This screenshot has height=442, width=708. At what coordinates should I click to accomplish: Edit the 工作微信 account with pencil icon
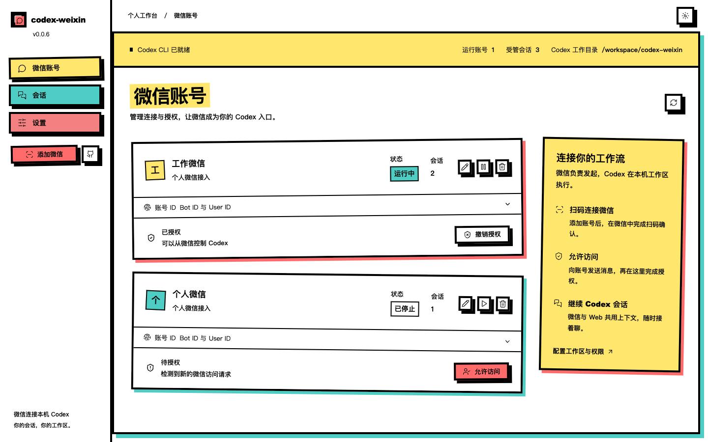click(465, 167)
